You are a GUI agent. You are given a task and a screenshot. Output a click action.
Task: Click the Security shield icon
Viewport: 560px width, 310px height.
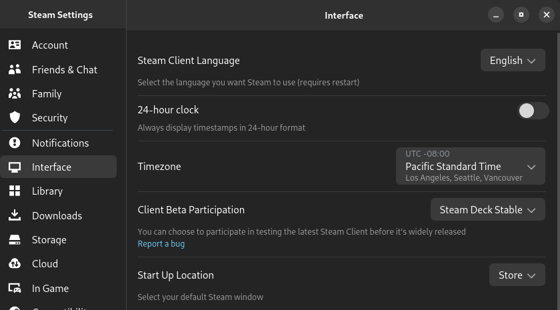[x=15, y=118]
